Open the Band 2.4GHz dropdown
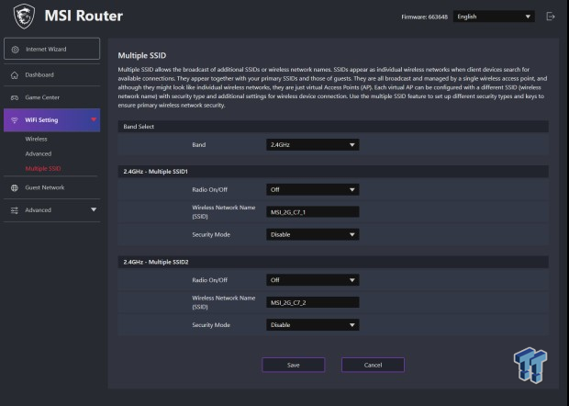This screenshot has width=569, height=406. 313,144
